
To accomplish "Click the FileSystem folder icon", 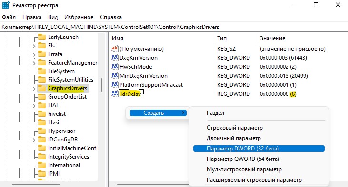I will 42,71.
